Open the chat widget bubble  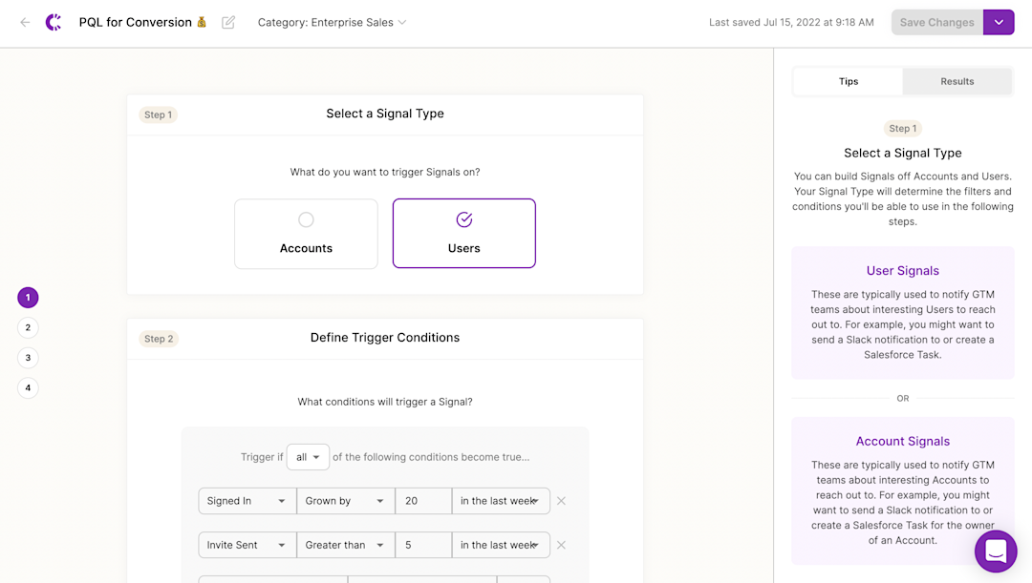996,551
